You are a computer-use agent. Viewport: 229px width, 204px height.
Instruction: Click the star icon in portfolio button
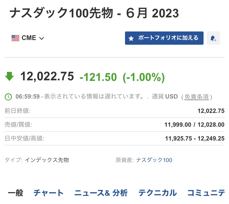tap(131, 38)
